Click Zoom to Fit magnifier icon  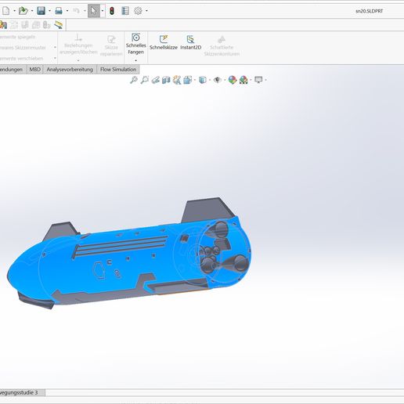(134, 80)
